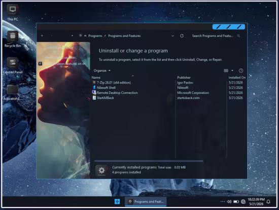279x210 pixels.
Task: Click publisher Microsoft Corporation
Action: tap(193, 93)
